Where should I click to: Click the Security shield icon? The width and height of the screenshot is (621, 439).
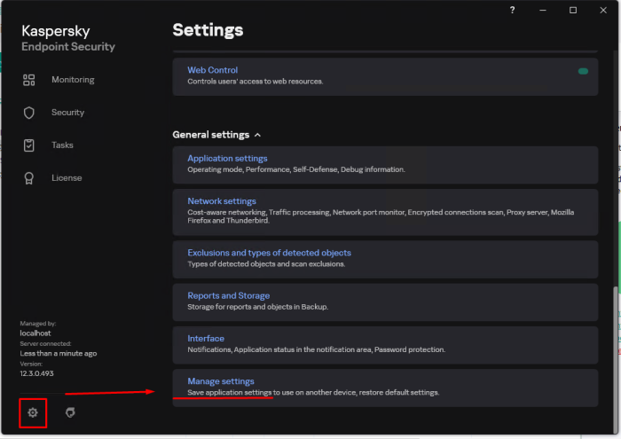[29, 113]
